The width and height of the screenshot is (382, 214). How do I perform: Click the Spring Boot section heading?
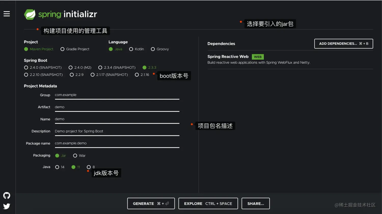[36, 60]
